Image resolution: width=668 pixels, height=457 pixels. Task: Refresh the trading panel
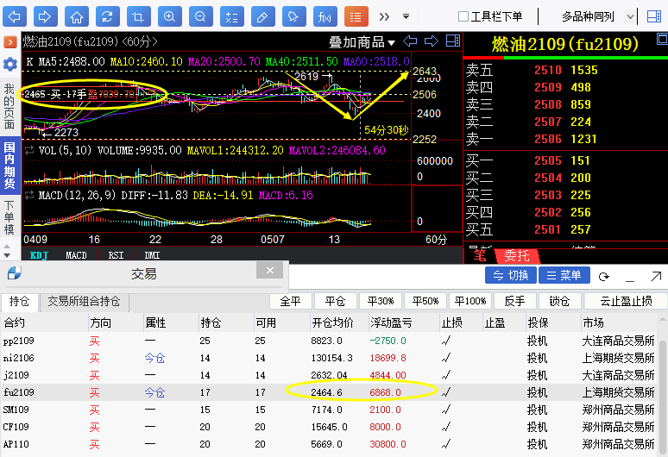[x=603, y=277]
